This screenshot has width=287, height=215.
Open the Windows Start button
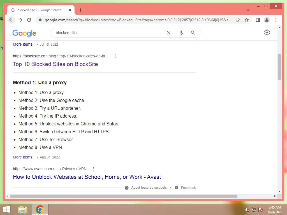pyautogui.click(x=7, y=209)
